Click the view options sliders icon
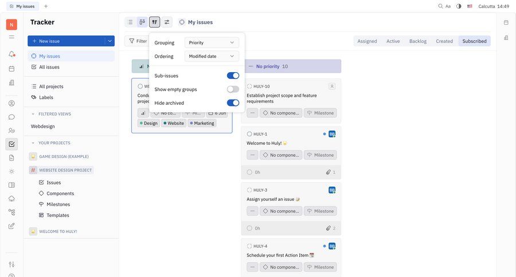This screenshot has height=277, width=516. pyautogui.click(x=167, y=22)
